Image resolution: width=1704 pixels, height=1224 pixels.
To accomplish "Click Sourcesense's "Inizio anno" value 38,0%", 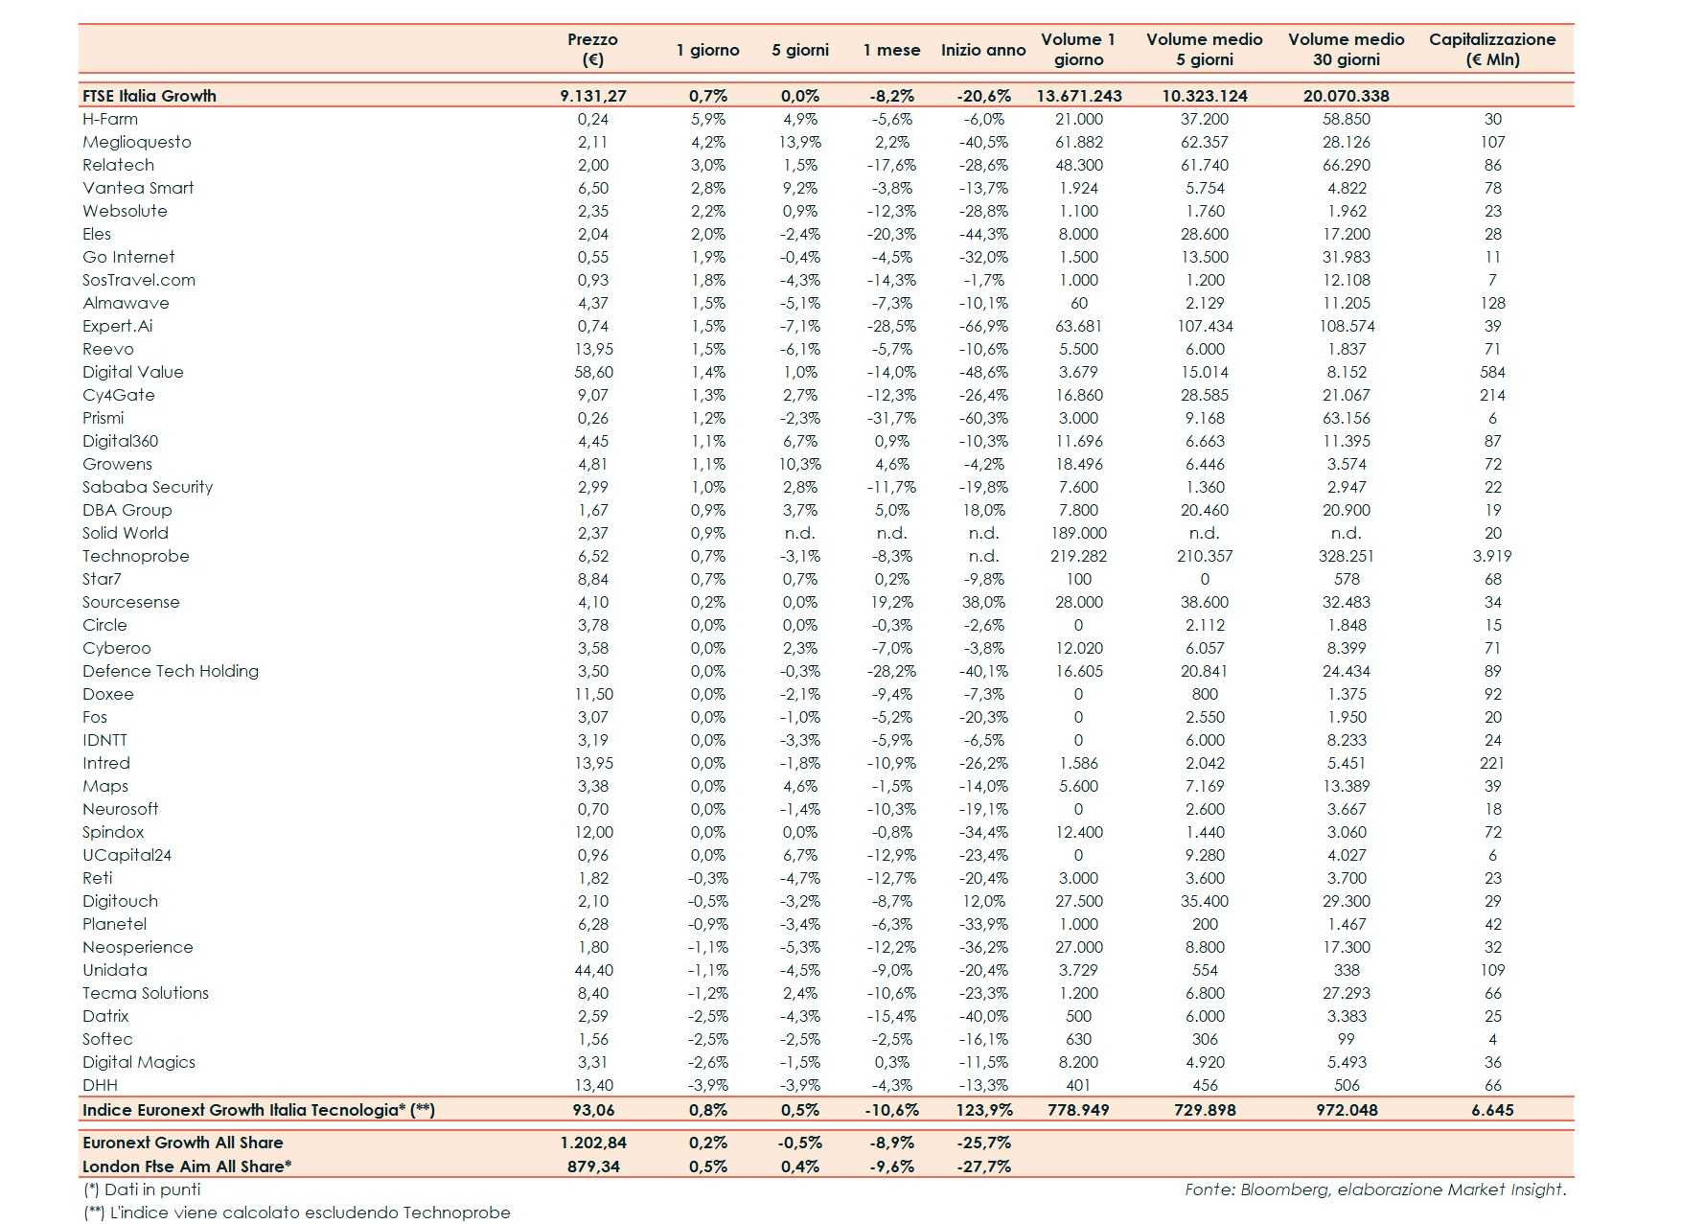I will (x=983, y=602).
